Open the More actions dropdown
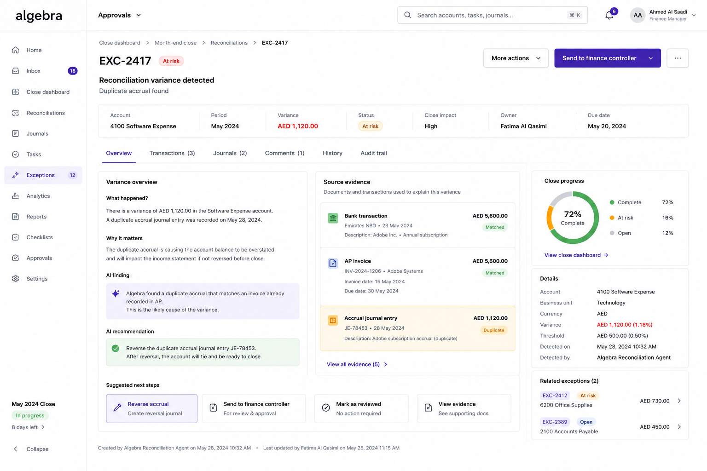 click(516, 58)
